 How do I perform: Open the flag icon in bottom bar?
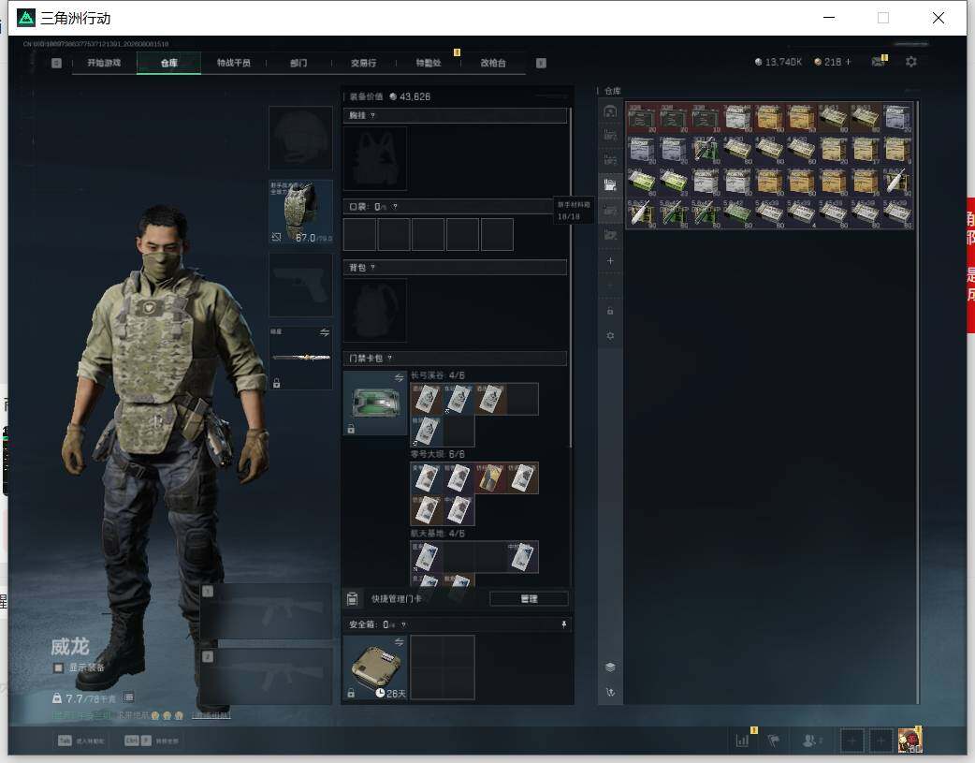click(x=774, y=740)
